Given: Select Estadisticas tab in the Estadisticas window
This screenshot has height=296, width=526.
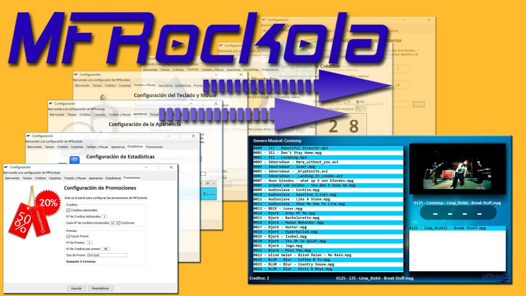Looking at the screenshot, I should 135,146.
